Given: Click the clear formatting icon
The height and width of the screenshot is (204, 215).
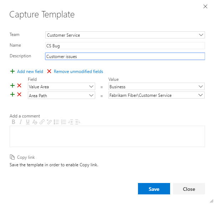Looking at the screenshot, I should (x=35, y=122).
